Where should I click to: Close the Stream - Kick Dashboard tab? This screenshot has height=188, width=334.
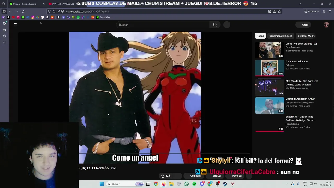coord(44,4)
